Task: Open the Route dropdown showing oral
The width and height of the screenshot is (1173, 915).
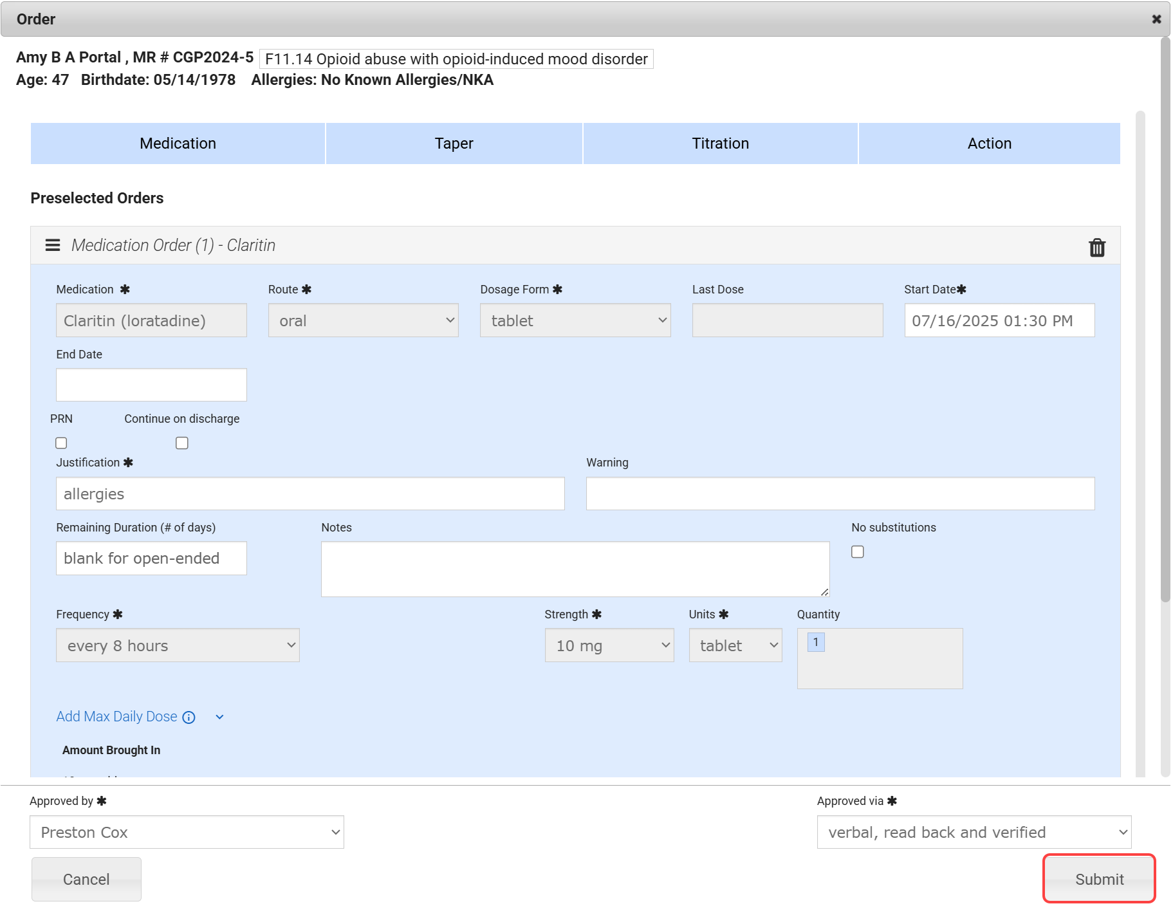Action: coord(363,320)
